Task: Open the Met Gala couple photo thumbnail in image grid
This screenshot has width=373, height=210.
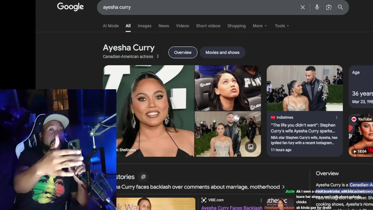Action: (228, 134)
